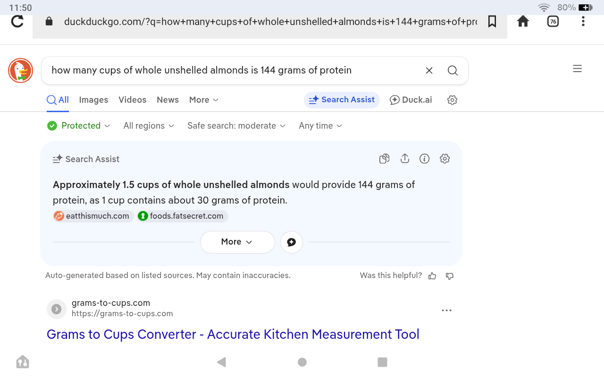Switch to the Videos tab
Screen dimensions: 604x377
132,100
